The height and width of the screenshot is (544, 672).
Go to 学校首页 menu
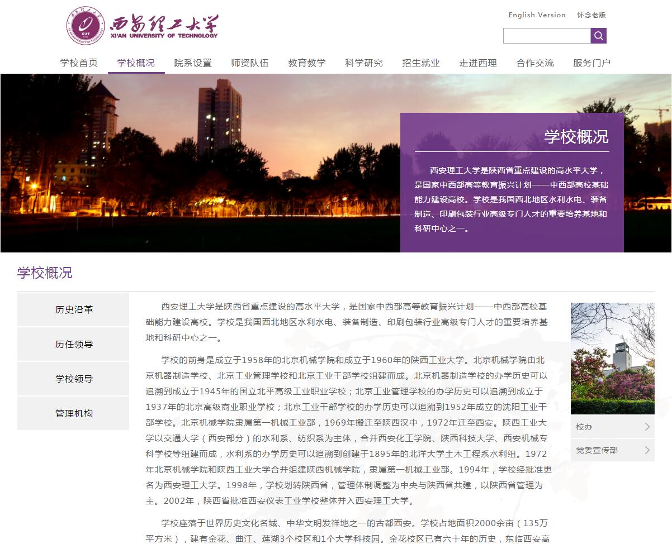(79, 63)
